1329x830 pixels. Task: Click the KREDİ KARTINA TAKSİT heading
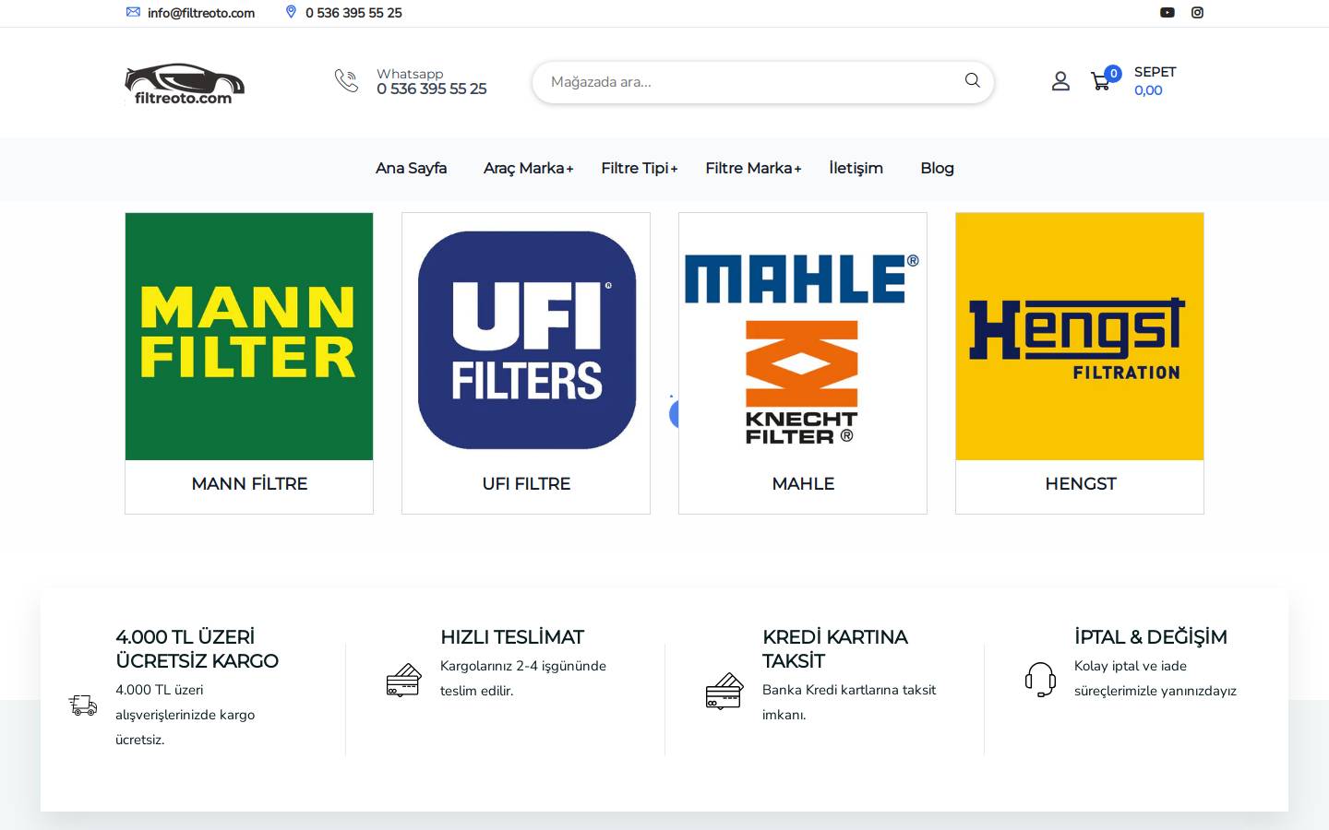click(x=835, y=649)
